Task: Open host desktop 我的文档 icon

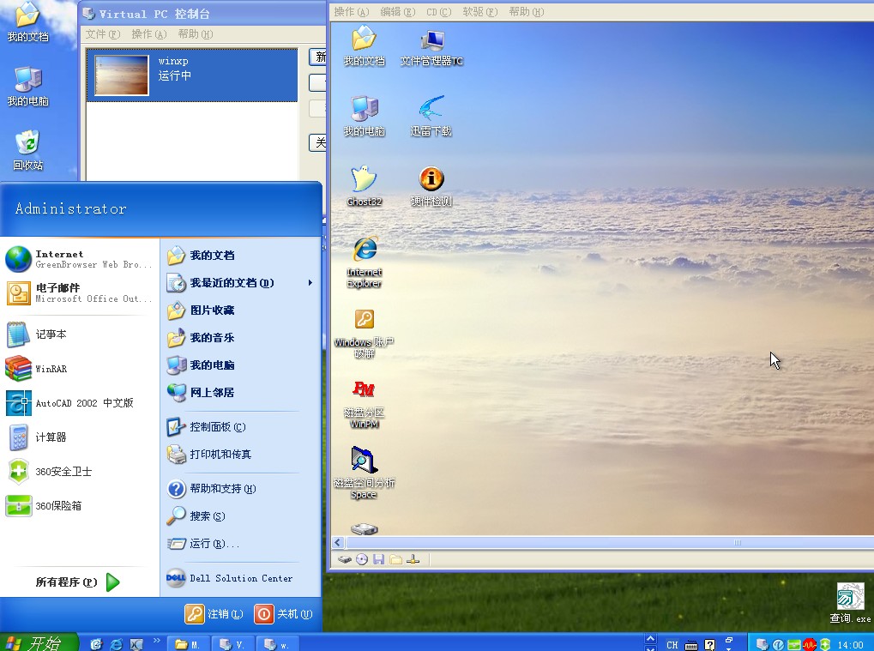Action: pyautogui.click(x=27, y=22)
